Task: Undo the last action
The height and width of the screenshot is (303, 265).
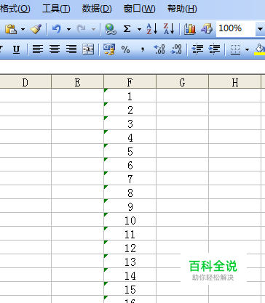Action: point(56,29)
